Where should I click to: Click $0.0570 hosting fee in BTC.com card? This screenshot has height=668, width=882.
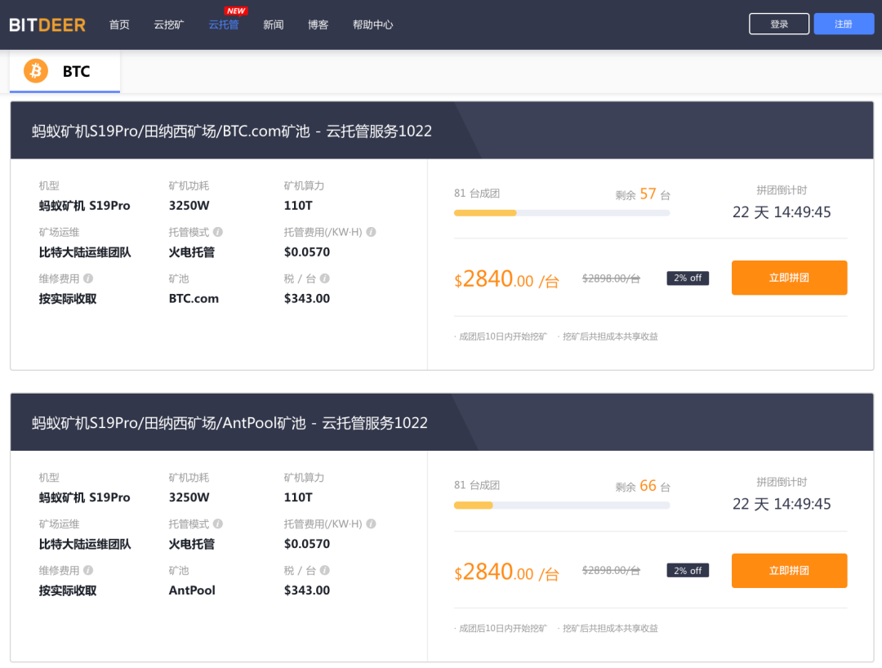click(306, 252)
